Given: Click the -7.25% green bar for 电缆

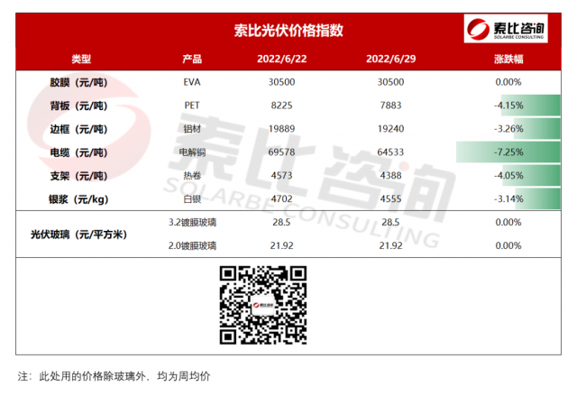Looking at the screenshot, I should click(x=508, y=152).
